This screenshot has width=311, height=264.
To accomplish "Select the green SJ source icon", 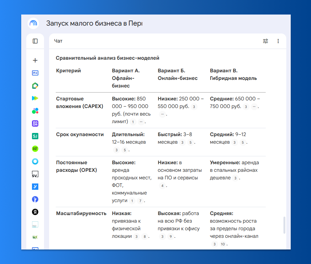I will point(35,136).
